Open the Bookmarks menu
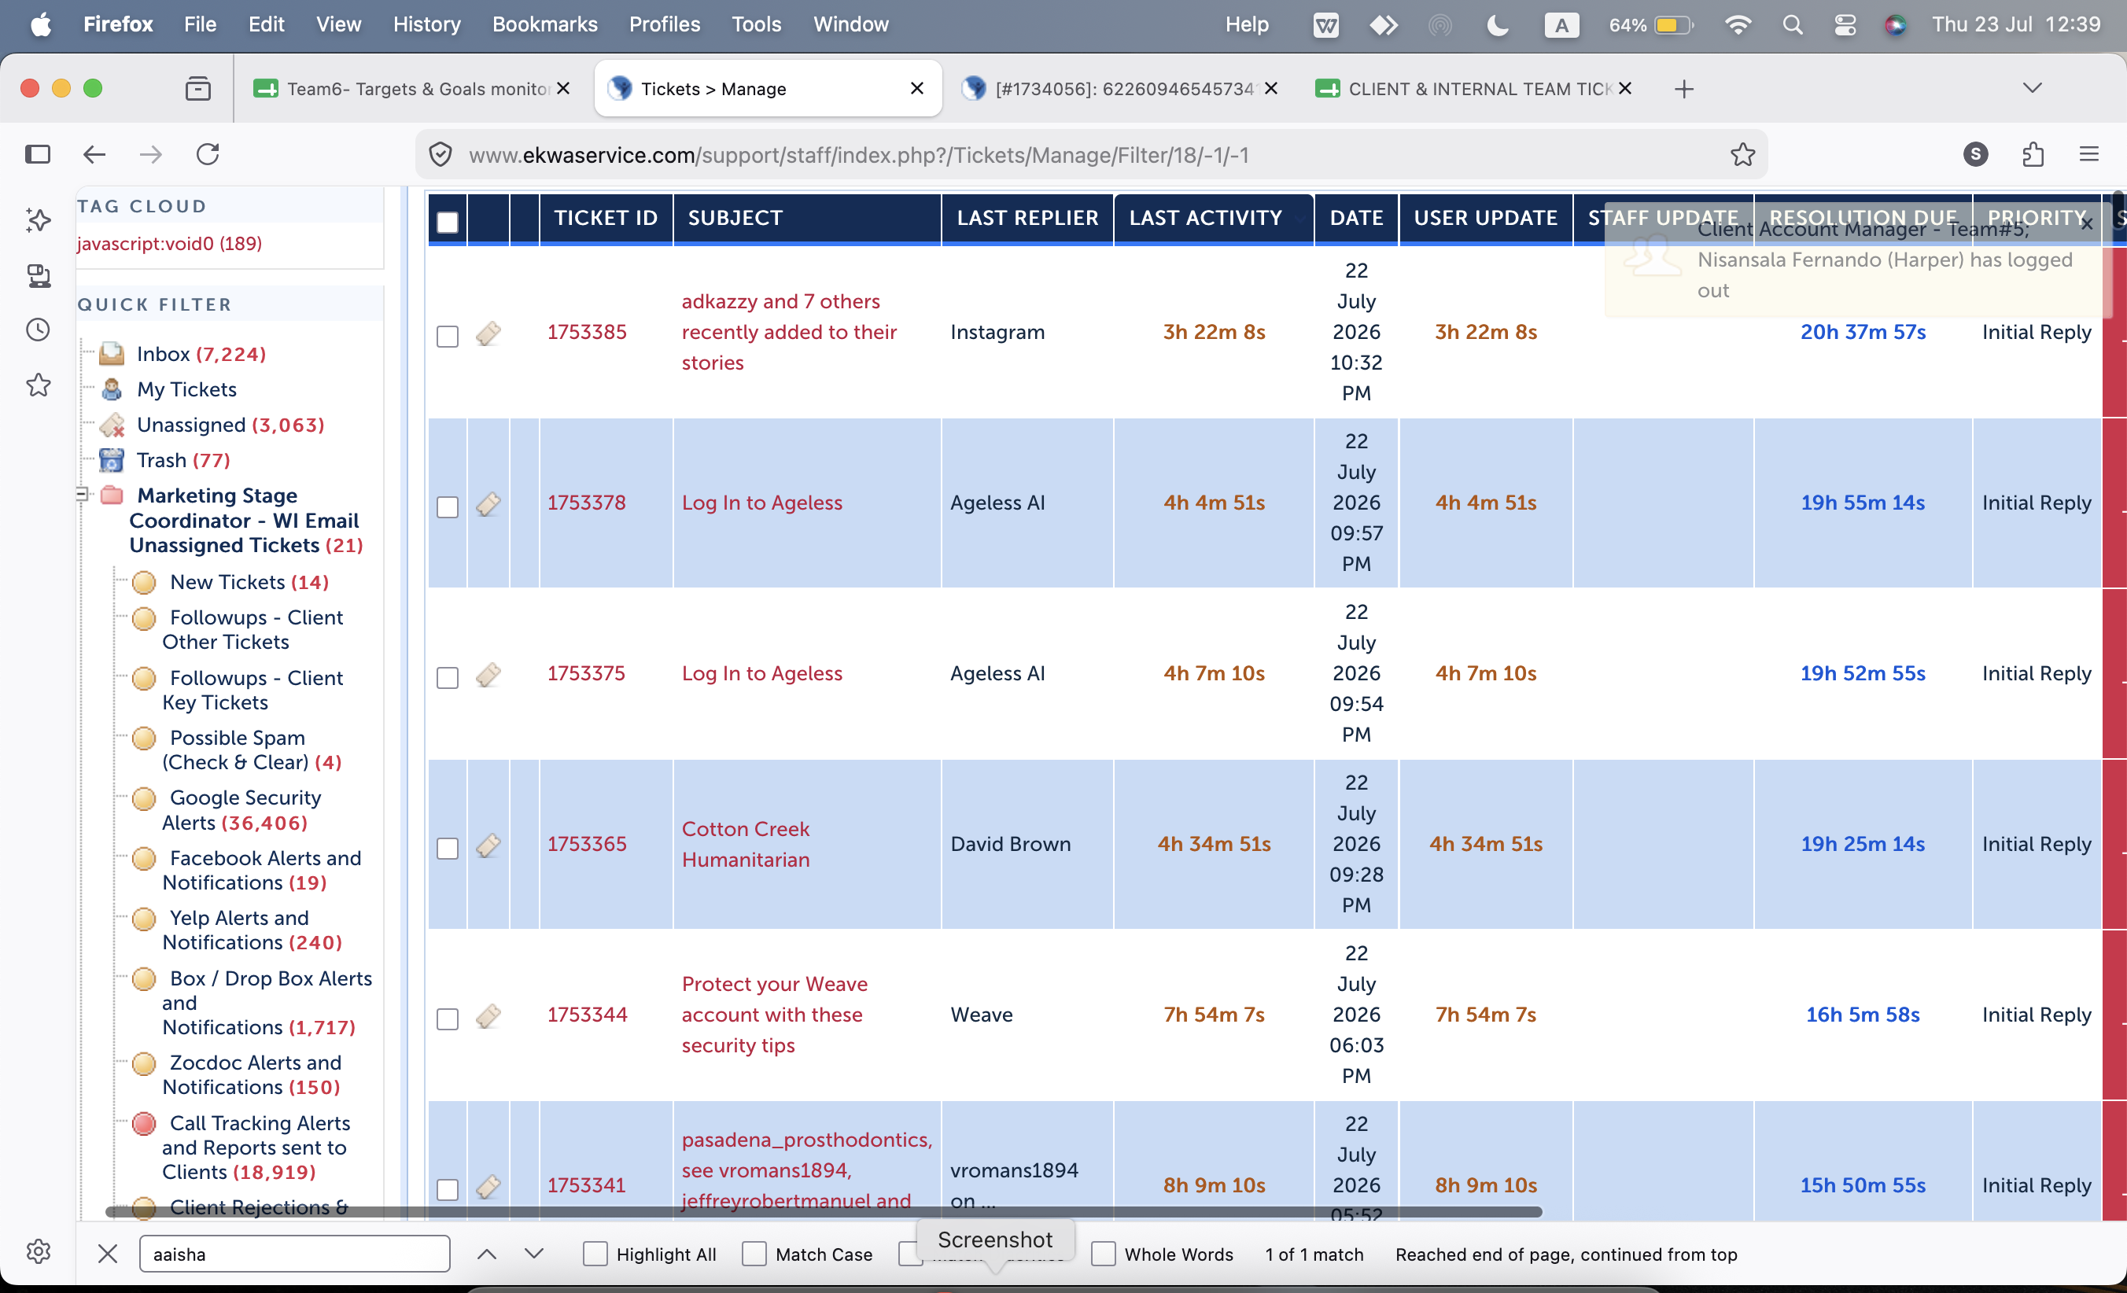This screenshot has height=1293, width=2127. click(x=544, y=24)
